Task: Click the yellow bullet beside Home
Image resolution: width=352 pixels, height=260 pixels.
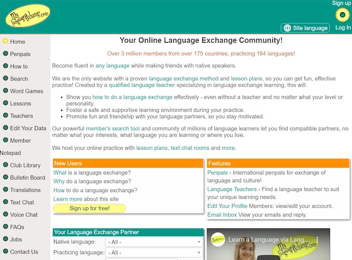Action: 5,41
